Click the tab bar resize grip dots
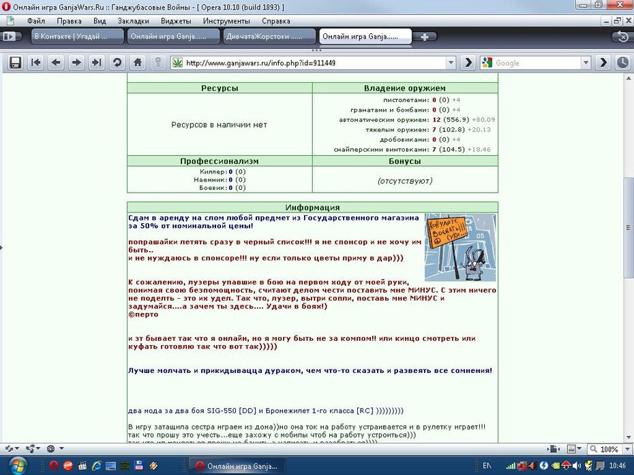The width and height of the screenshot is (634, 475). [316, 50]
